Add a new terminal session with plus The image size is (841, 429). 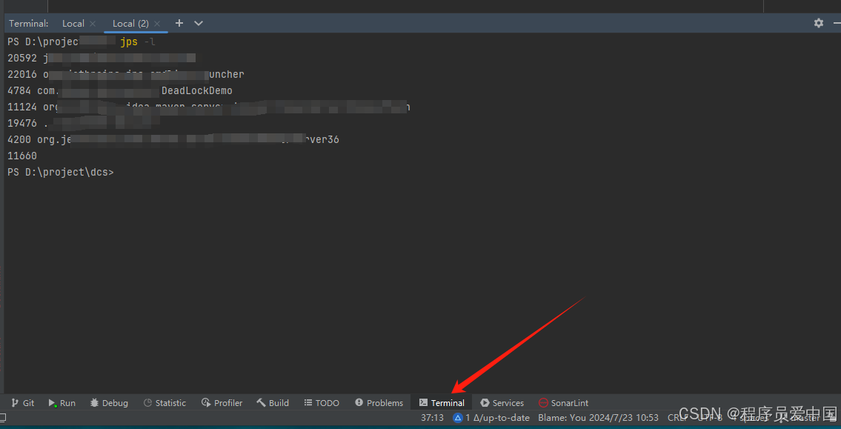pos(179,23)
